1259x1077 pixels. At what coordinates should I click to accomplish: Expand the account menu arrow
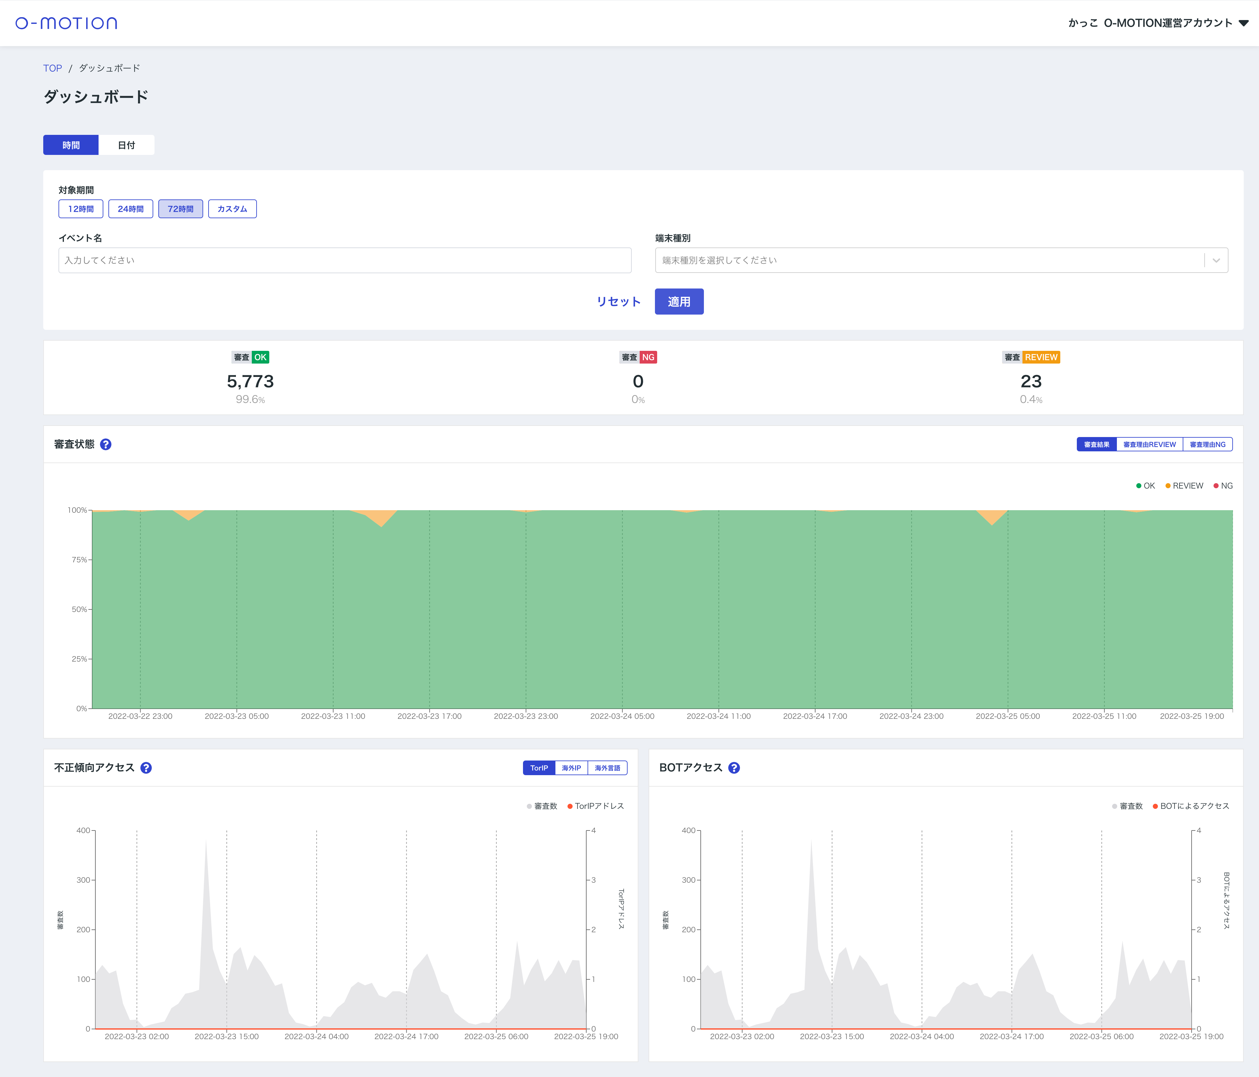(x=1243, y=23)
